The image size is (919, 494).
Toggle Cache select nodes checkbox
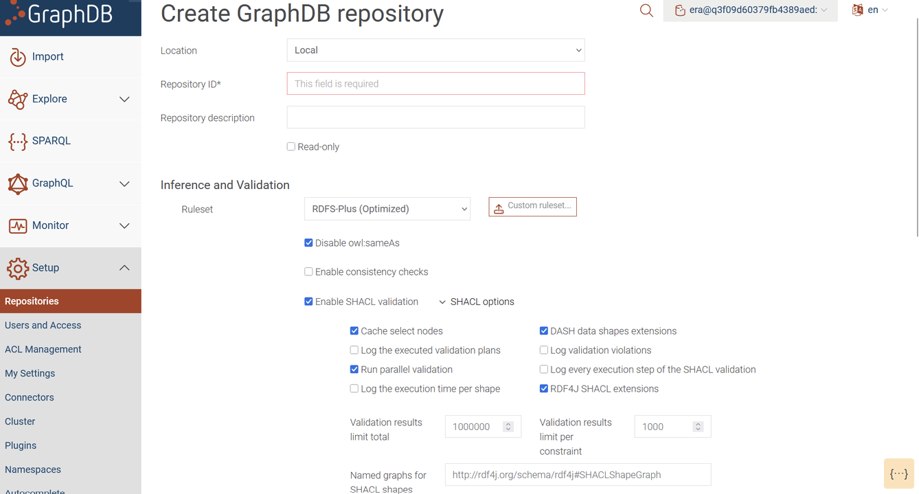click(x=354, y=330)
